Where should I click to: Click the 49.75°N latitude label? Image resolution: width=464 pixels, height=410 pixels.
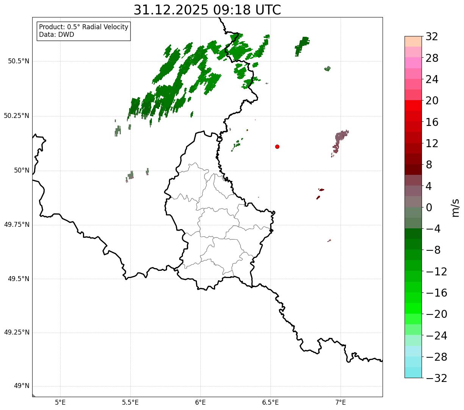pos(17,225)
